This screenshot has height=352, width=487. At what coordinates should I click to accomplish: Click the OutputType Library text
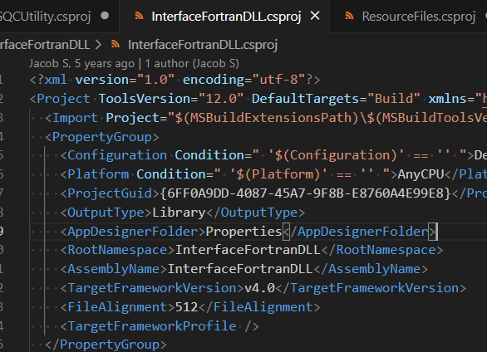point(179,213)
